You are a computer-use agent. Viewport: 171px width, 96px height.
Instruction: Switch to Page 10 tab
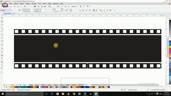pyautogui.click(x=81, y=85)
